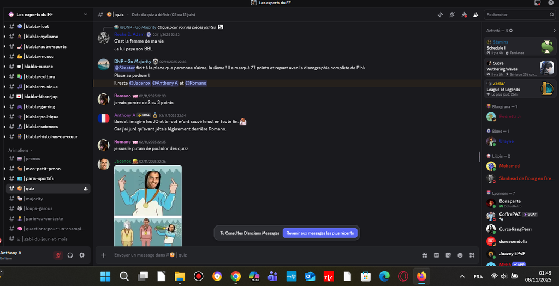Open Sucre Wuthering Waves activity card
559x286 pixels.
[520, 68]
